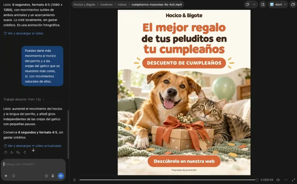Go to the videos breadcrumb folder
Image resolution: width=297 pixels, height=184 pixels.
[122, 4]
